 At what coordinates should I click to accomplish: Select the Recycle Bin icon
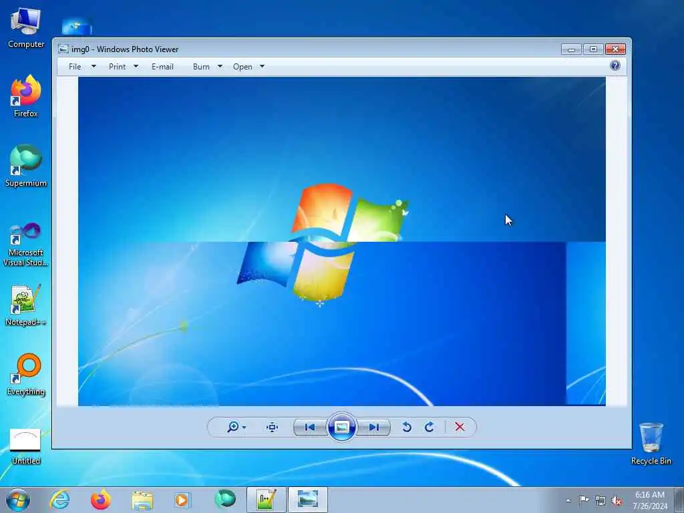click(651, 444)
